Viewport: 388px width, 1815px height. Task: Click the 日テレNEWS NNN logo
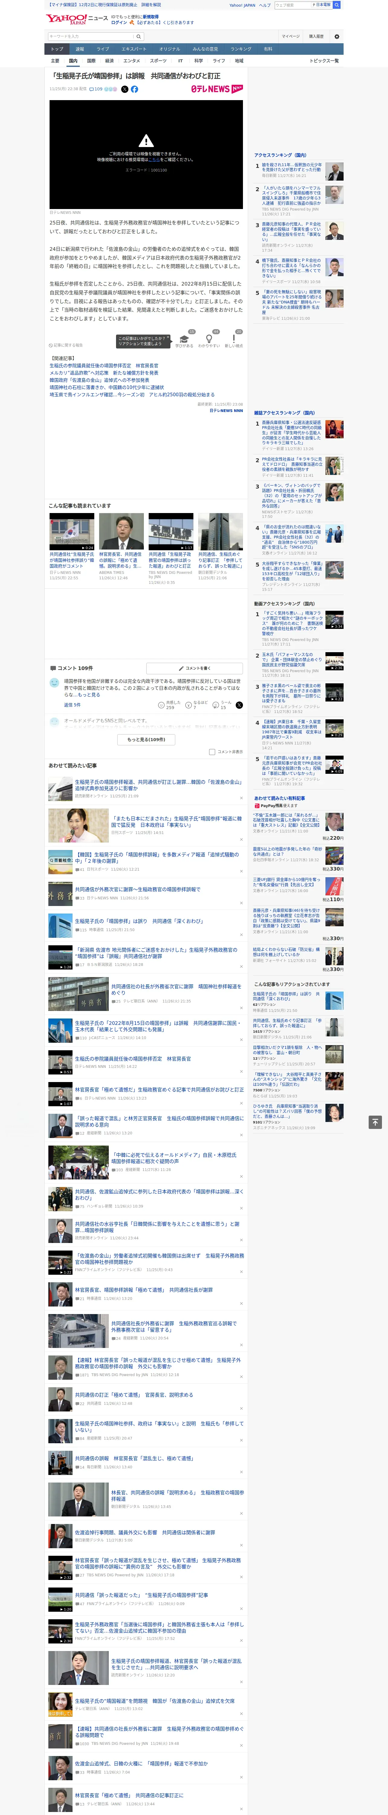(x=217, y=89)
